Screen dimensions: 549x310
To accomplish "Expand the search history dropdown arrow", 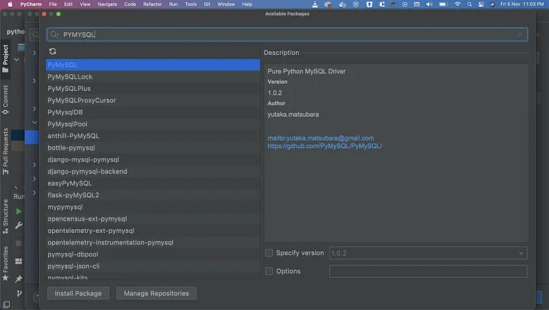I will coord(58,34).
